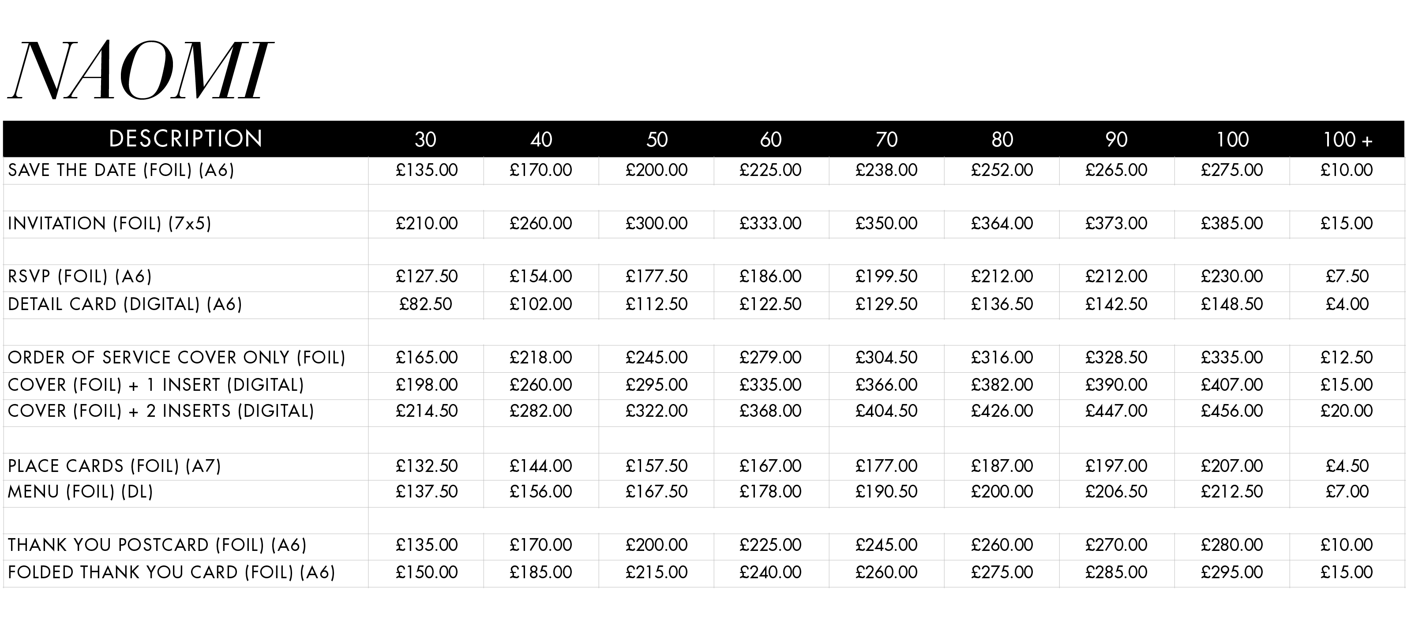The width and height of the screenshot is (1407, 625).
Task: Select the PLACE CARDS (FOIL) (A7) row label
Action: tap(115, 466)
